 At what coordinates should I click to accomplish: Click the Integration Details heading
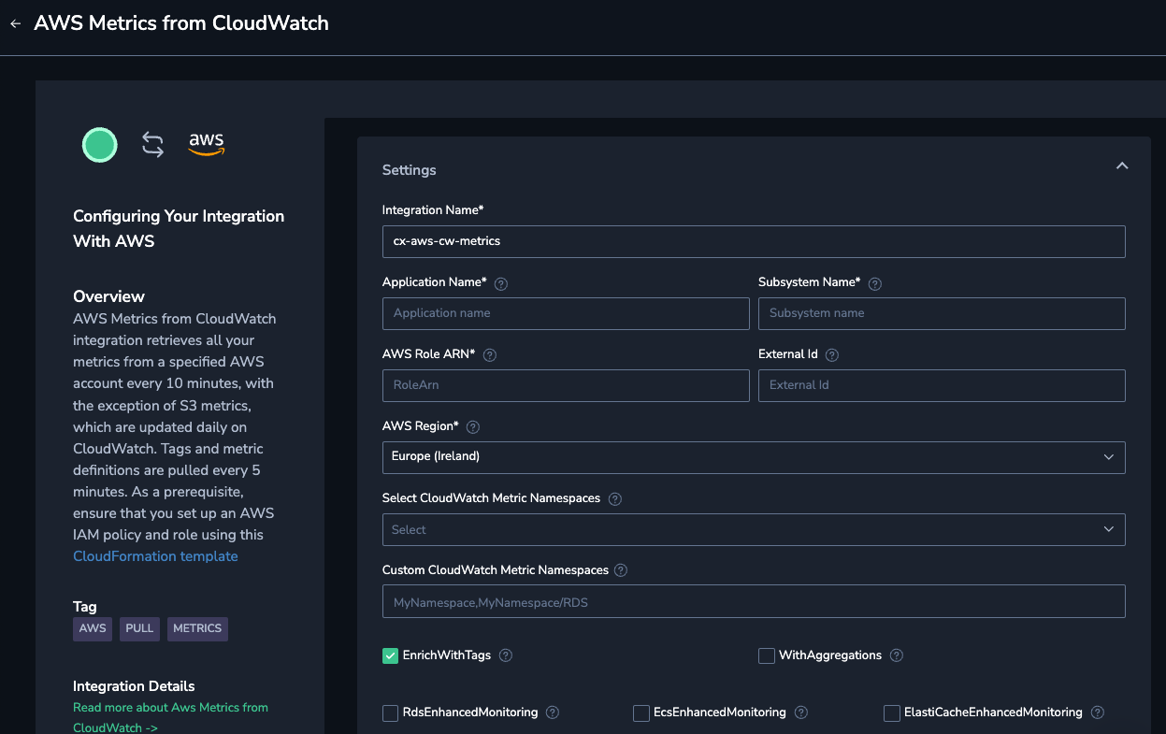click(x=134, y=686)
